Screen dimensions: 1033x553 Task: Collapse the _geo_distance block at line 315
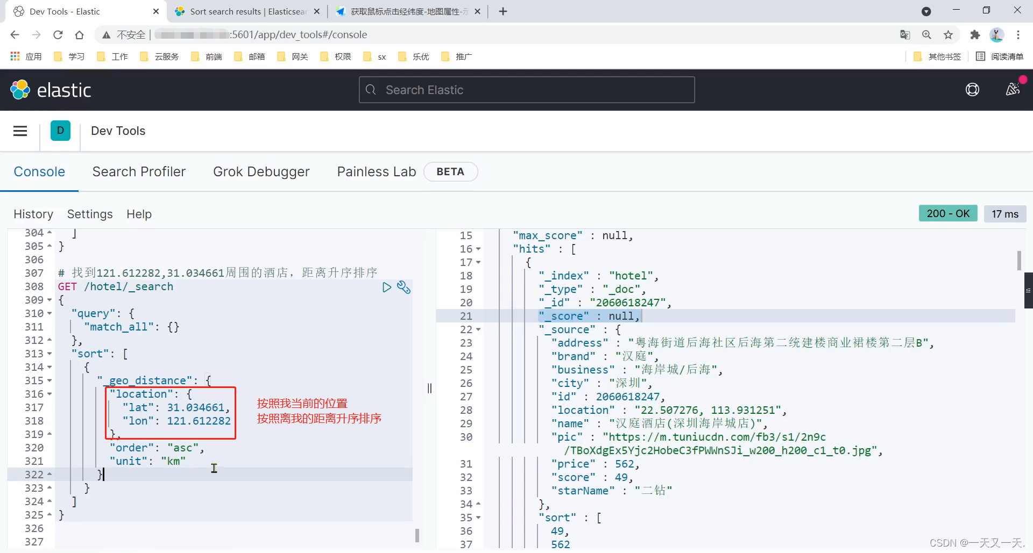click(49, 380)
